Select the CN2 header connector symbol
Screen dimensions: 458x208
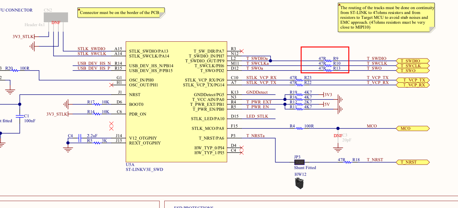56,17
